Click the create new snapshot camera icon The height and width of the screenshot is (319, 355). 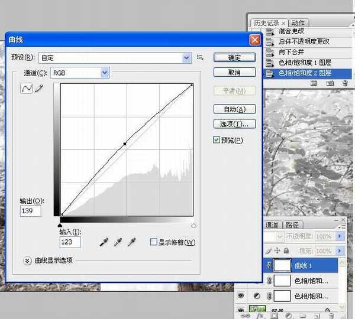[x=331, y=84]
